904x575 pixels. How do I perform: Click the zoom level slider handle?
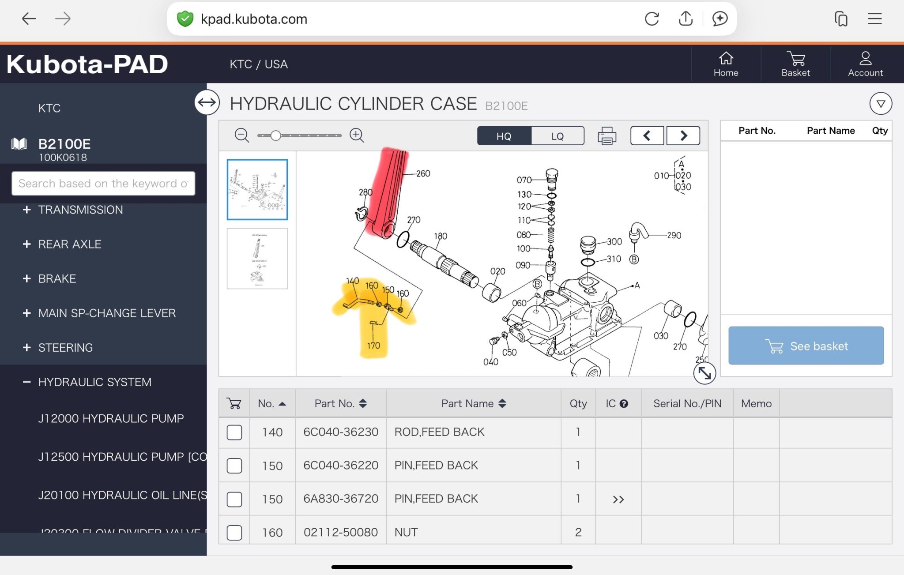(x=275, y=135)
